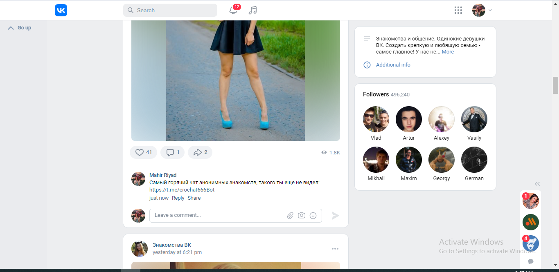Open the post photo of blue heels
Screen dimensions: 559x272
236,80
